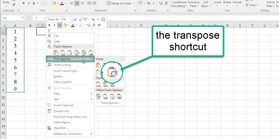Select Smart Lookup in the context menu
Viewport: 279px width, 139px height.
62,65
